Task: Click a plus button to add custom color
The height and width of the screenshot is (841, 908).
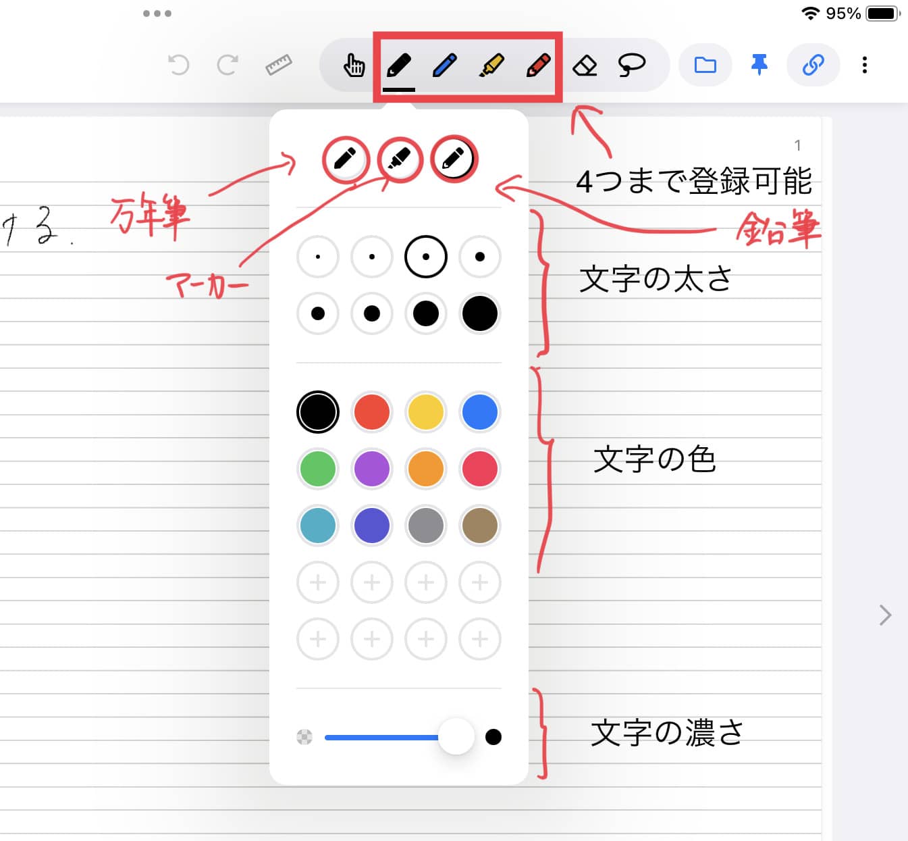Action: [317, 582]
